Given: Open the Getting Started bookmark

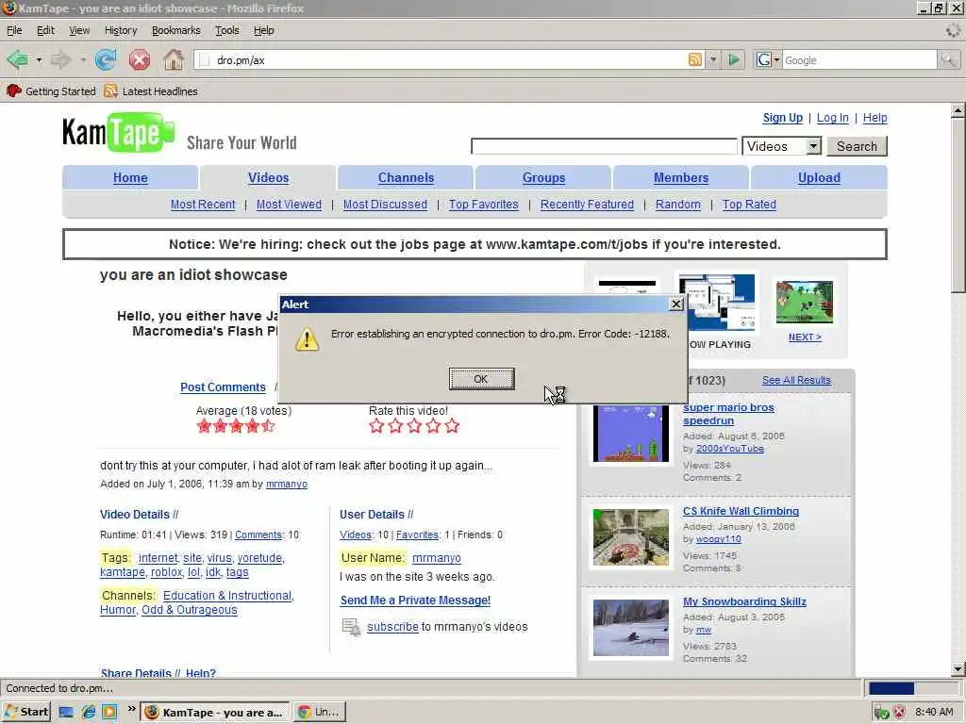Looking at the screenshot, I should pos(51,91).
